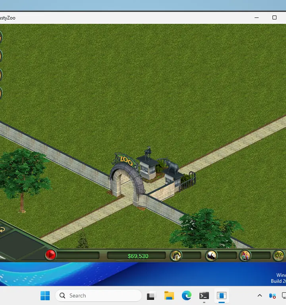Open the panda animal info icon
The height and width of the screenshot is (305, 286).
coord(211,255)
